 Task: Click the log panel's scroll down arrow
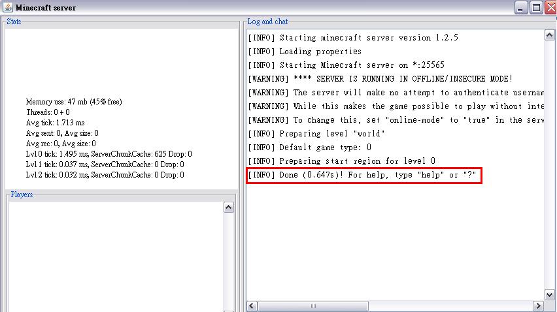[550, 295]
